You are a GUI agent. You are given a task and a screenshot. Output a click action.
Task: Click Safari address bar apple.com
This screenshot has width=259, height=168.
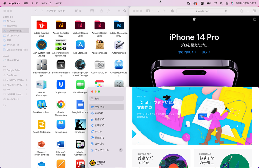coord(202,11)
